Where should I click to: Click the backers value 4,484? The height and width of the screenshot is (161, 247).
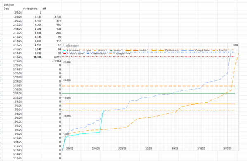pos(38,29)
